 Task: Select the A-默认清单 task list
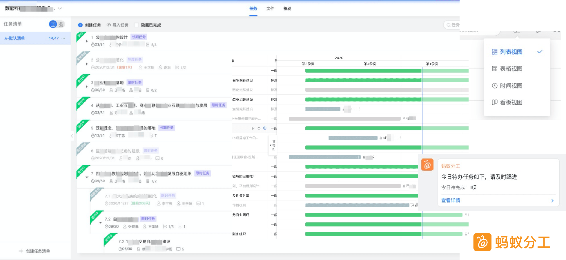[35, 38]
